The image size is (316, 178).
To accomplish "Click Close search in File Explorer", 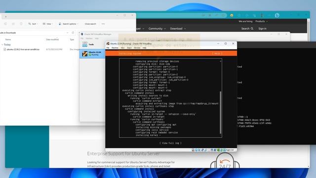I will 90,24.
